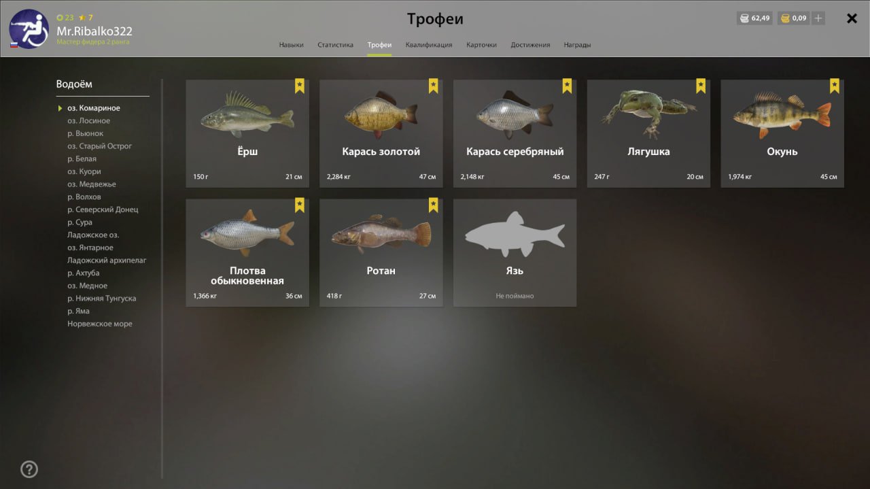The height and width of the screenshot is (489, 870).
Task: Choose Норвежское море in the list
Action: (100, 324)
